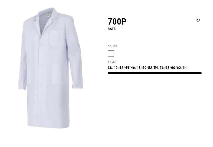Choose size 38
The width and height of the screenshot is (213, 147).
110,68
